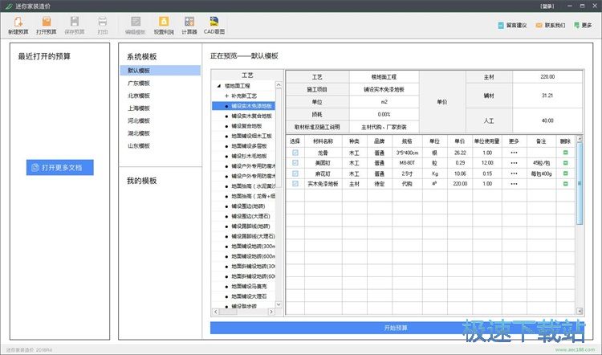Image resolution: width=602 pixels, height=355 pixels.
Task: Uncheck the 龙骨 material checkbox
Action: click(295, 153)
